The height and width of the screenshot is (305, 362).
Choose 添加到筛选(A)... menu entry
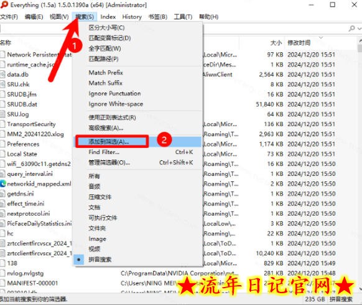click(x=137, y=142)
